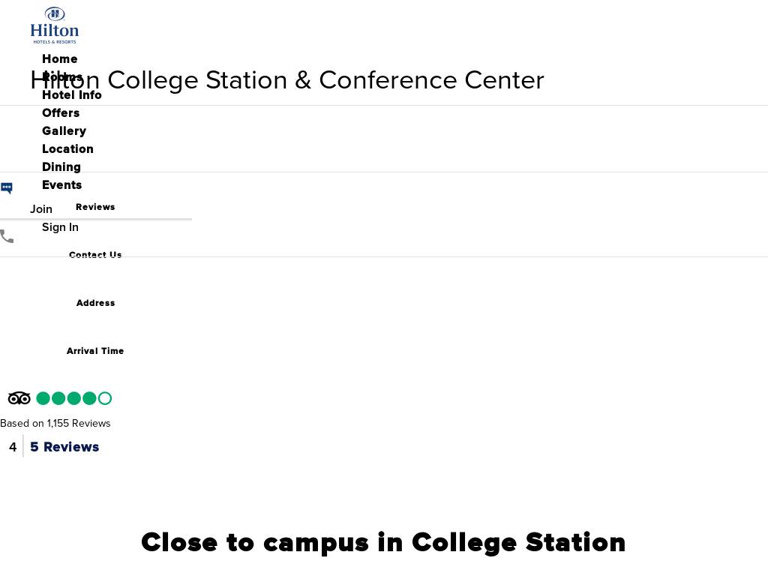Image resolution: width=768 pixels, height=576 pixels.
Task: Click the blue chat bubble reviews icon
Action: click(7, 188)
